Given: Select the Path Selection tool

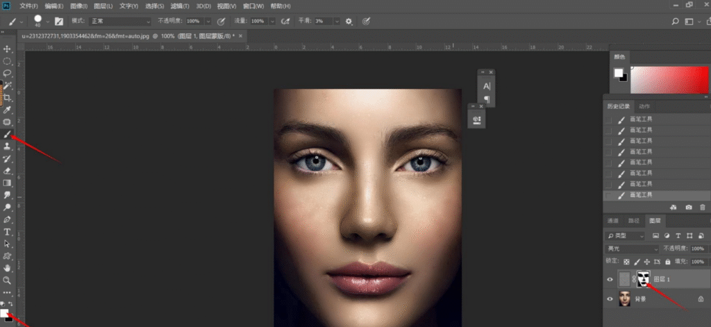Looking at the screenshot, I should pos(7,244).
